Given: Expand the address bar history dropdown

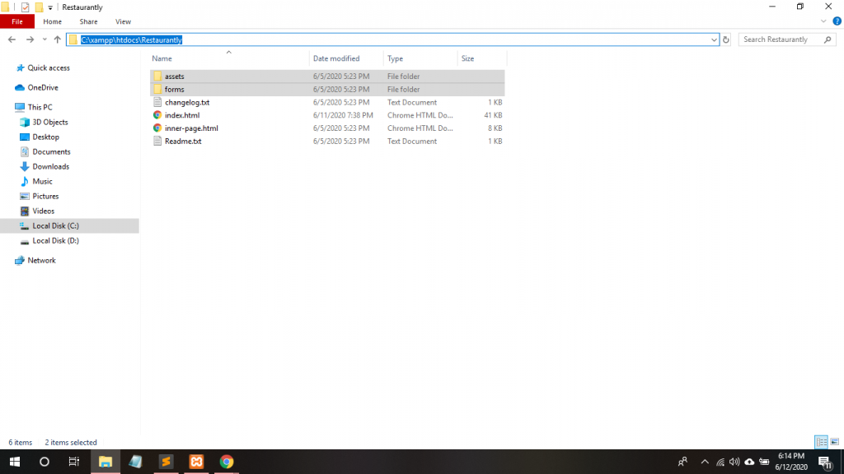Looking at the screenshot, I should pyautogui.click(x=714, y=39).
